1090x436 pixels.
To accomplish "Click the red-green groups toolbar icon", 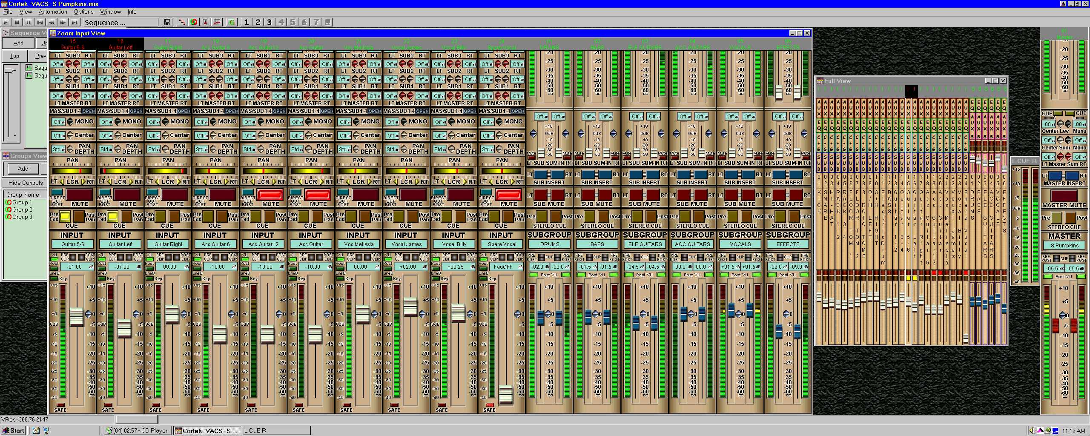I will [194, 23].
